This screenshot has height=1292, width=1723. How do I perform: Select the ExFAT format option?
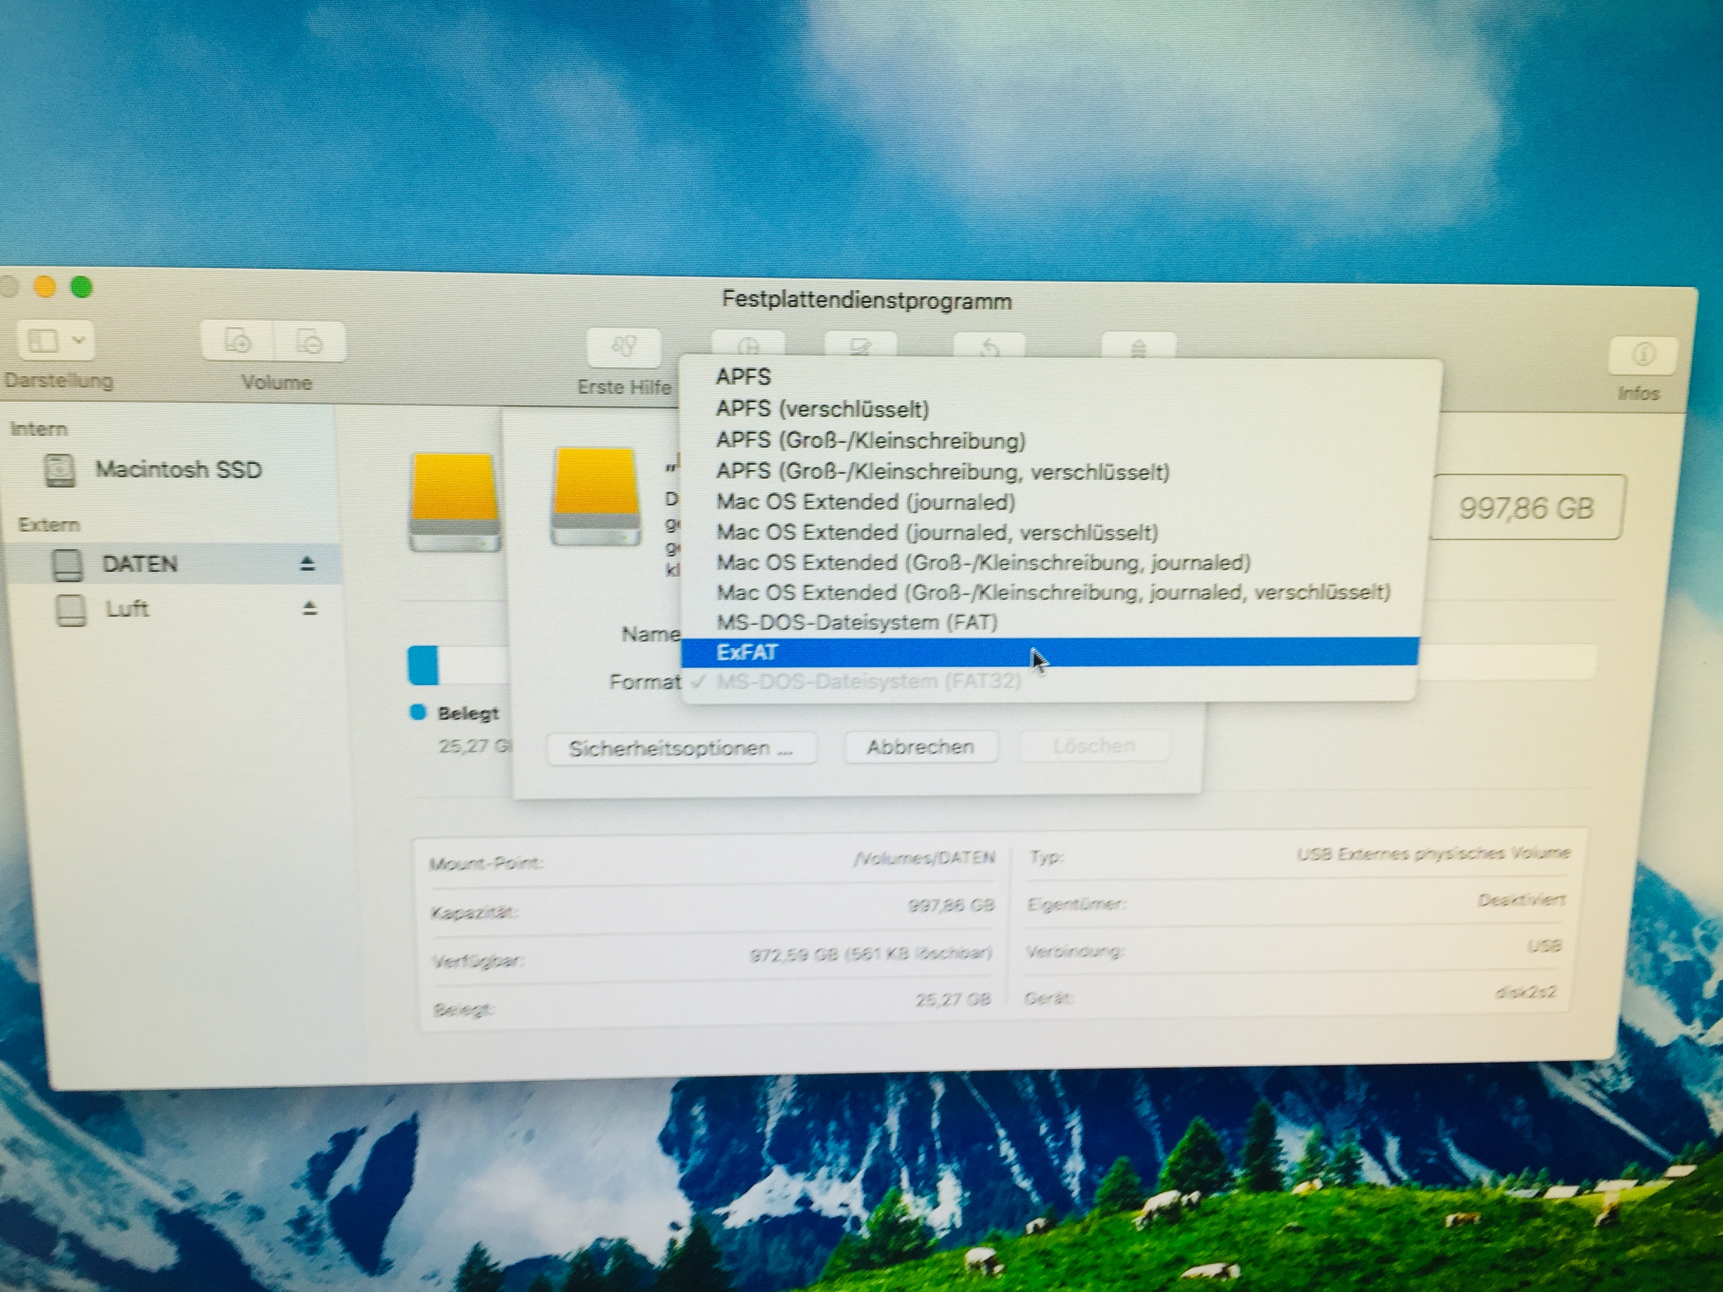coord(747,653)
